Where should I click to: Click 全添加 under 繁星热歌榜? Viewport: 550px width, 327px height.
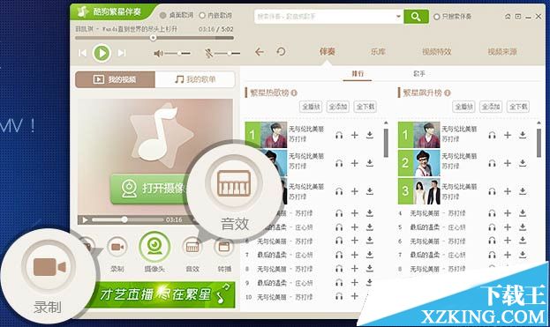pyautogui.click(x=338, y=107)
